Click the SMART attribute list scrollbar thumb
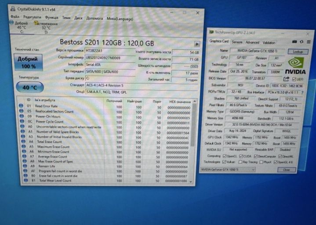Image resolution: width=316 pixels, height=225 pixels. click(x=194, y=125)
